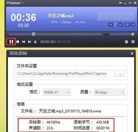This screenshot has width=138, height=132.
Task: Browse for capture folder with ... button
Action: coord(120,73)
